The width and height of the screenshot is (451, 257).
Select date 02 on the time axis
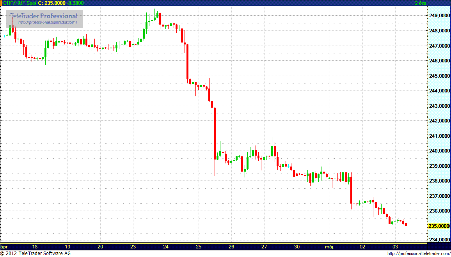click(362, 246)
